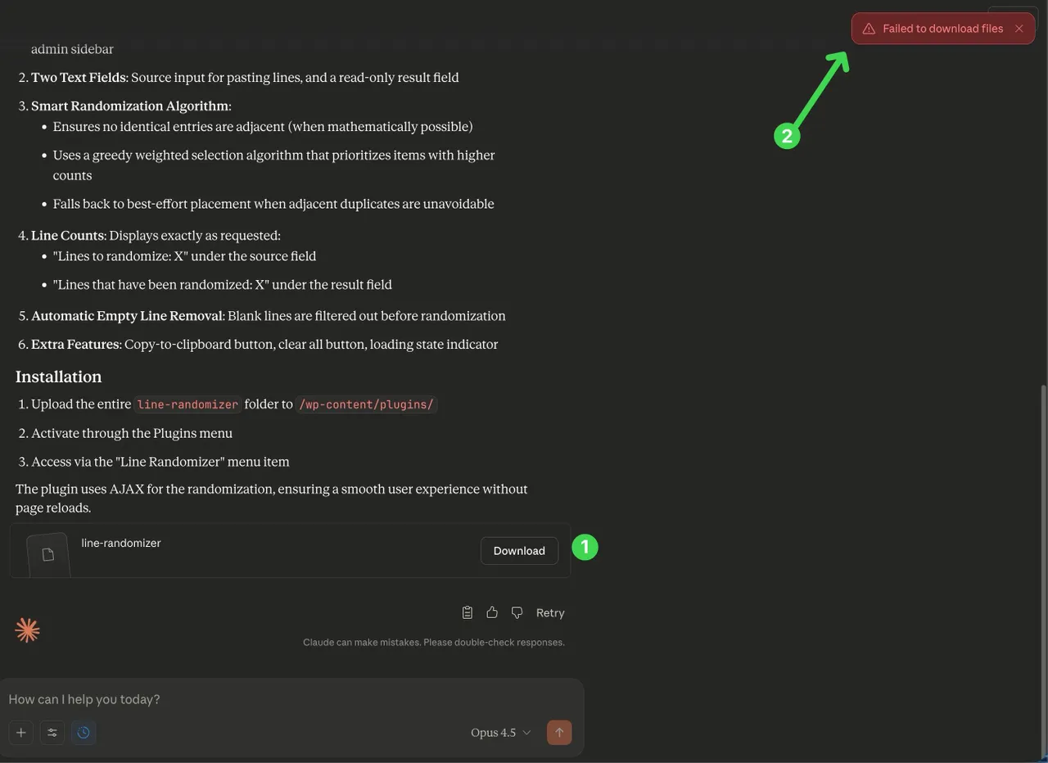Click the document icon in the line-randomizer card
This screenshot has width=1048, height=763.
(47, 555)
